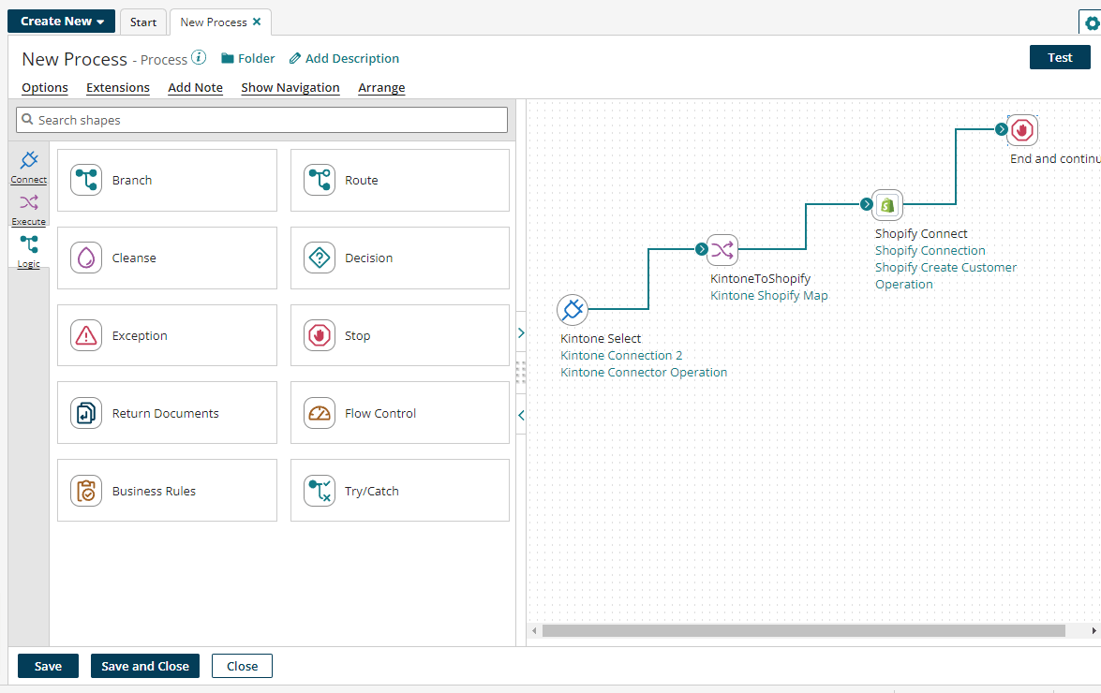Click the scrollbar left arrow
Viewport: 1101px width, 693px height.
[x=534, y=630]
